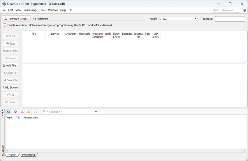248x161 pixels.
Task: Click the Start programming button
Action: 10,36
